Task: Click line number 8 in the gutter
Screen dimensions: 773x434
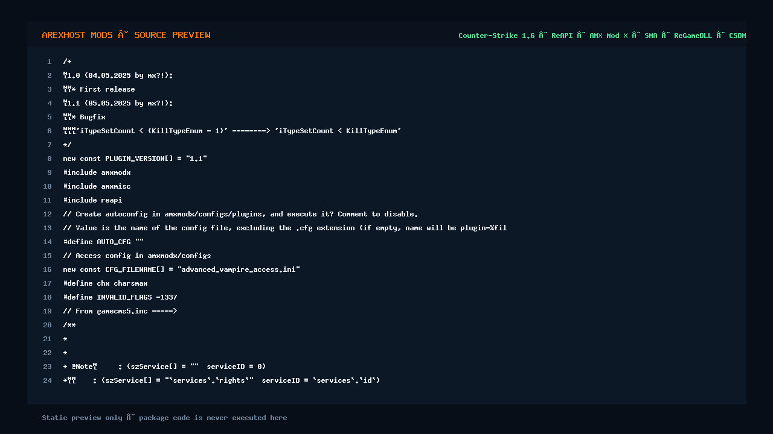Action: coord(50,159)
